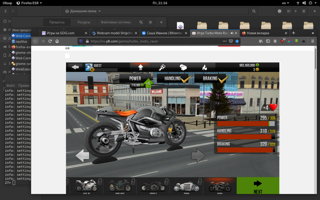The image size is (320, 200).
Task: Select the locked KWS RH2 bike thumbnail
Action: 119,186
